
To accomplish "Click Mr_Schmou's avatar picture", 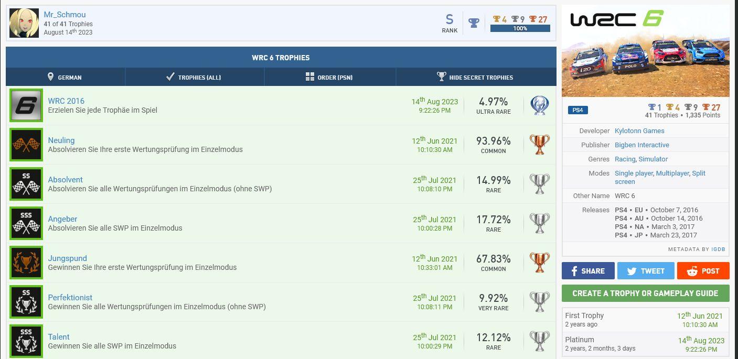I will [24, 23].
